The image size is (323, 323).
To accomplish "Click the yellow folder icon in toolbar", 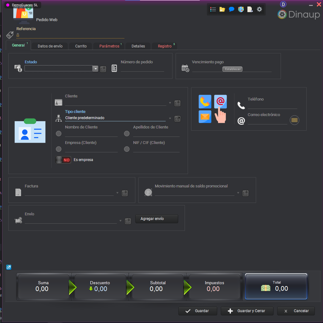I will 222,9.
